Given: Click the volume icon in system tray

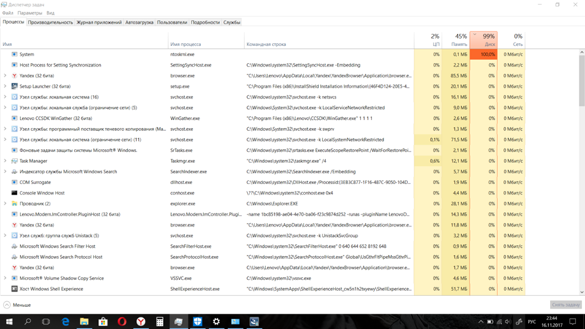Looking at the screenshot, I should point(507,322).
